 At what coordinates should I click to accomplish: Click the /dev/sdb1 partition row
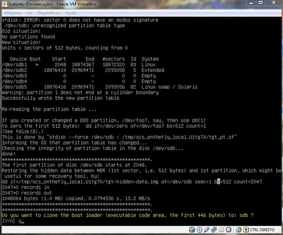tap(79, 65)
